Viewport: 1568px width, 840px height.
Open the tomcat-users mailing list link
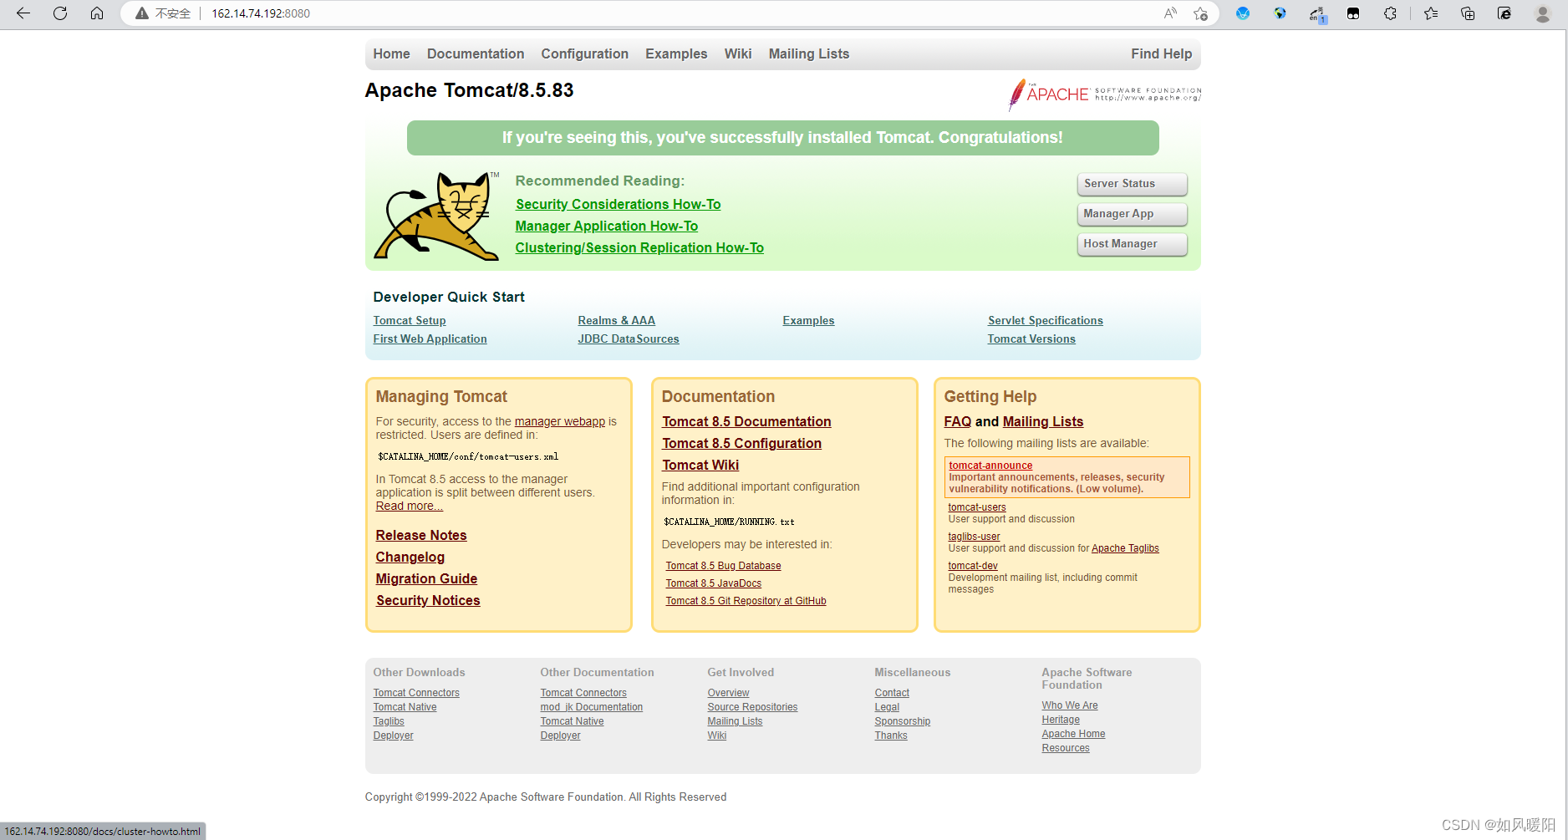tap(977, 507)
